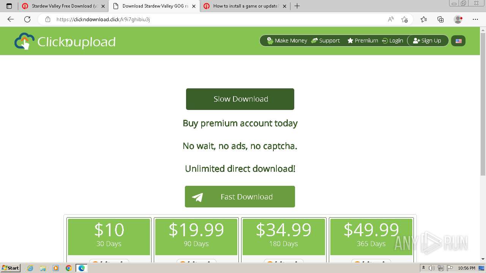
Task: Click the Show desktop button
Action: 482,268
